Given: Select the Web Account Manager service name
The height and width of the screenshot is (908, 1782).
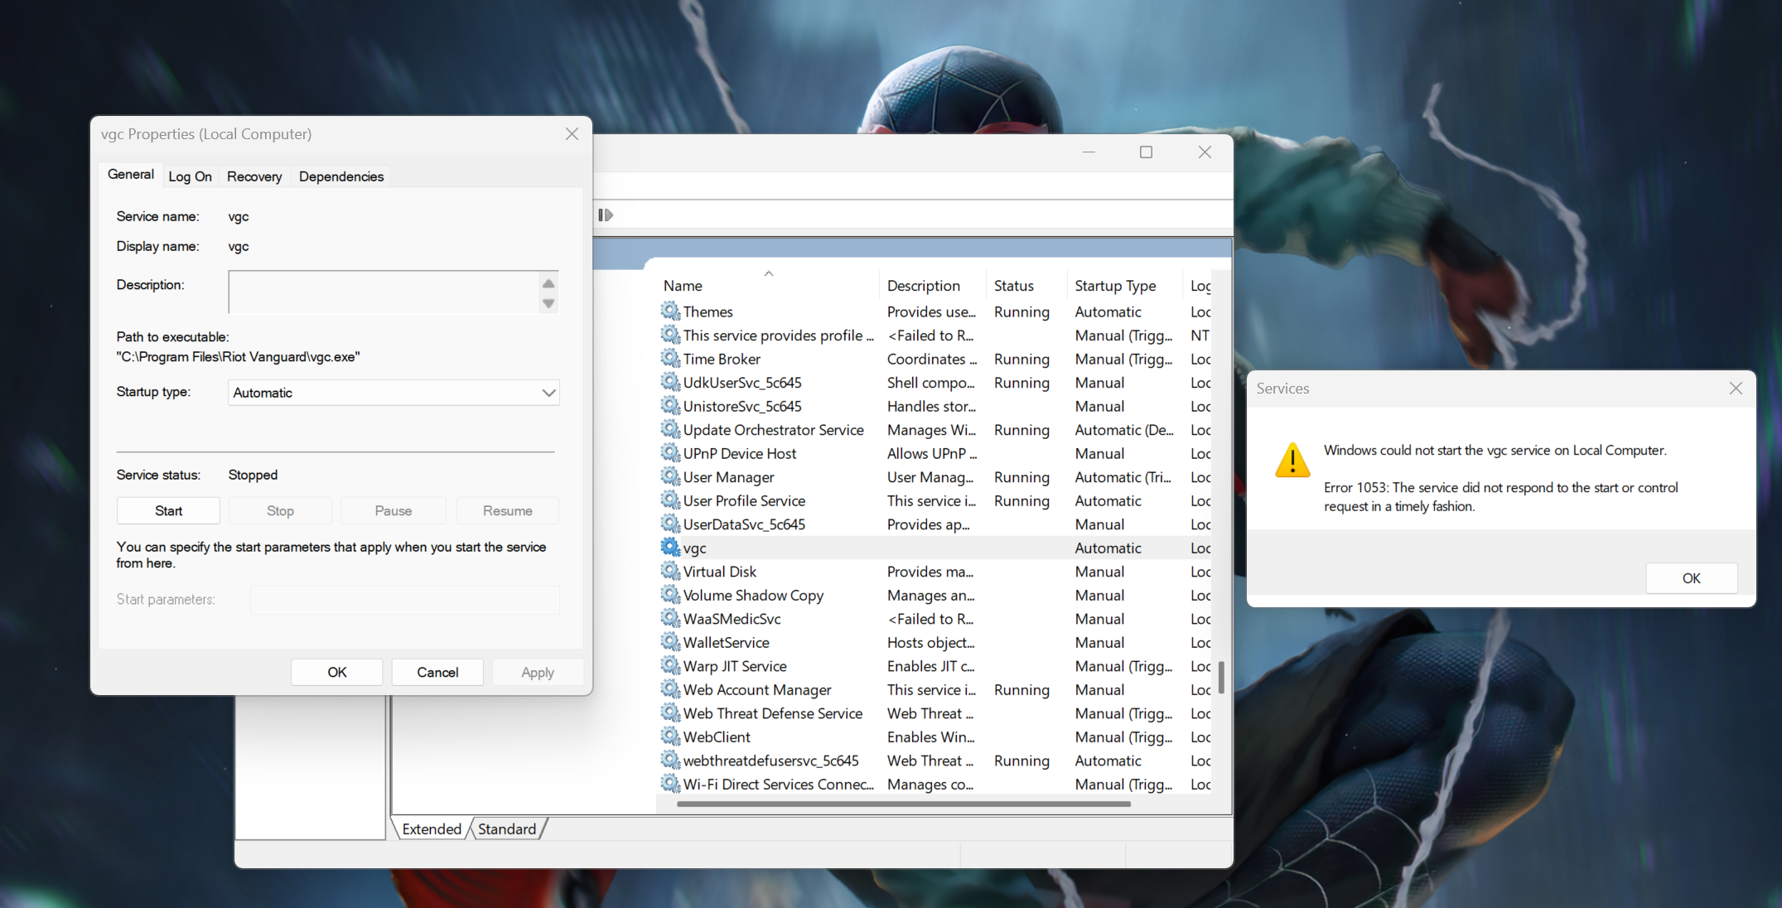Looking at the screenshot, I should tap(757, 690).
